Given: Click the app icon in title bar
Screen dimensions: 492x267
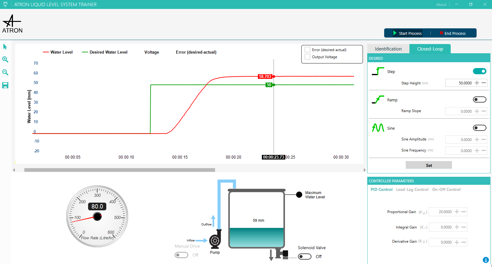Looking at the screenshot, I should pos(5,4).
